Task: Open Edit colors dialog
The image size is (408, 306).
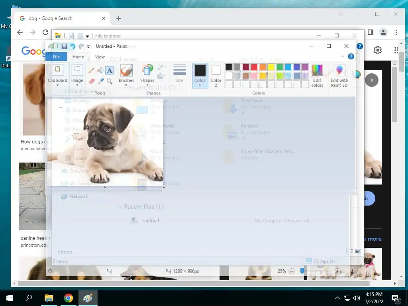Action: (x=317, y=76)
